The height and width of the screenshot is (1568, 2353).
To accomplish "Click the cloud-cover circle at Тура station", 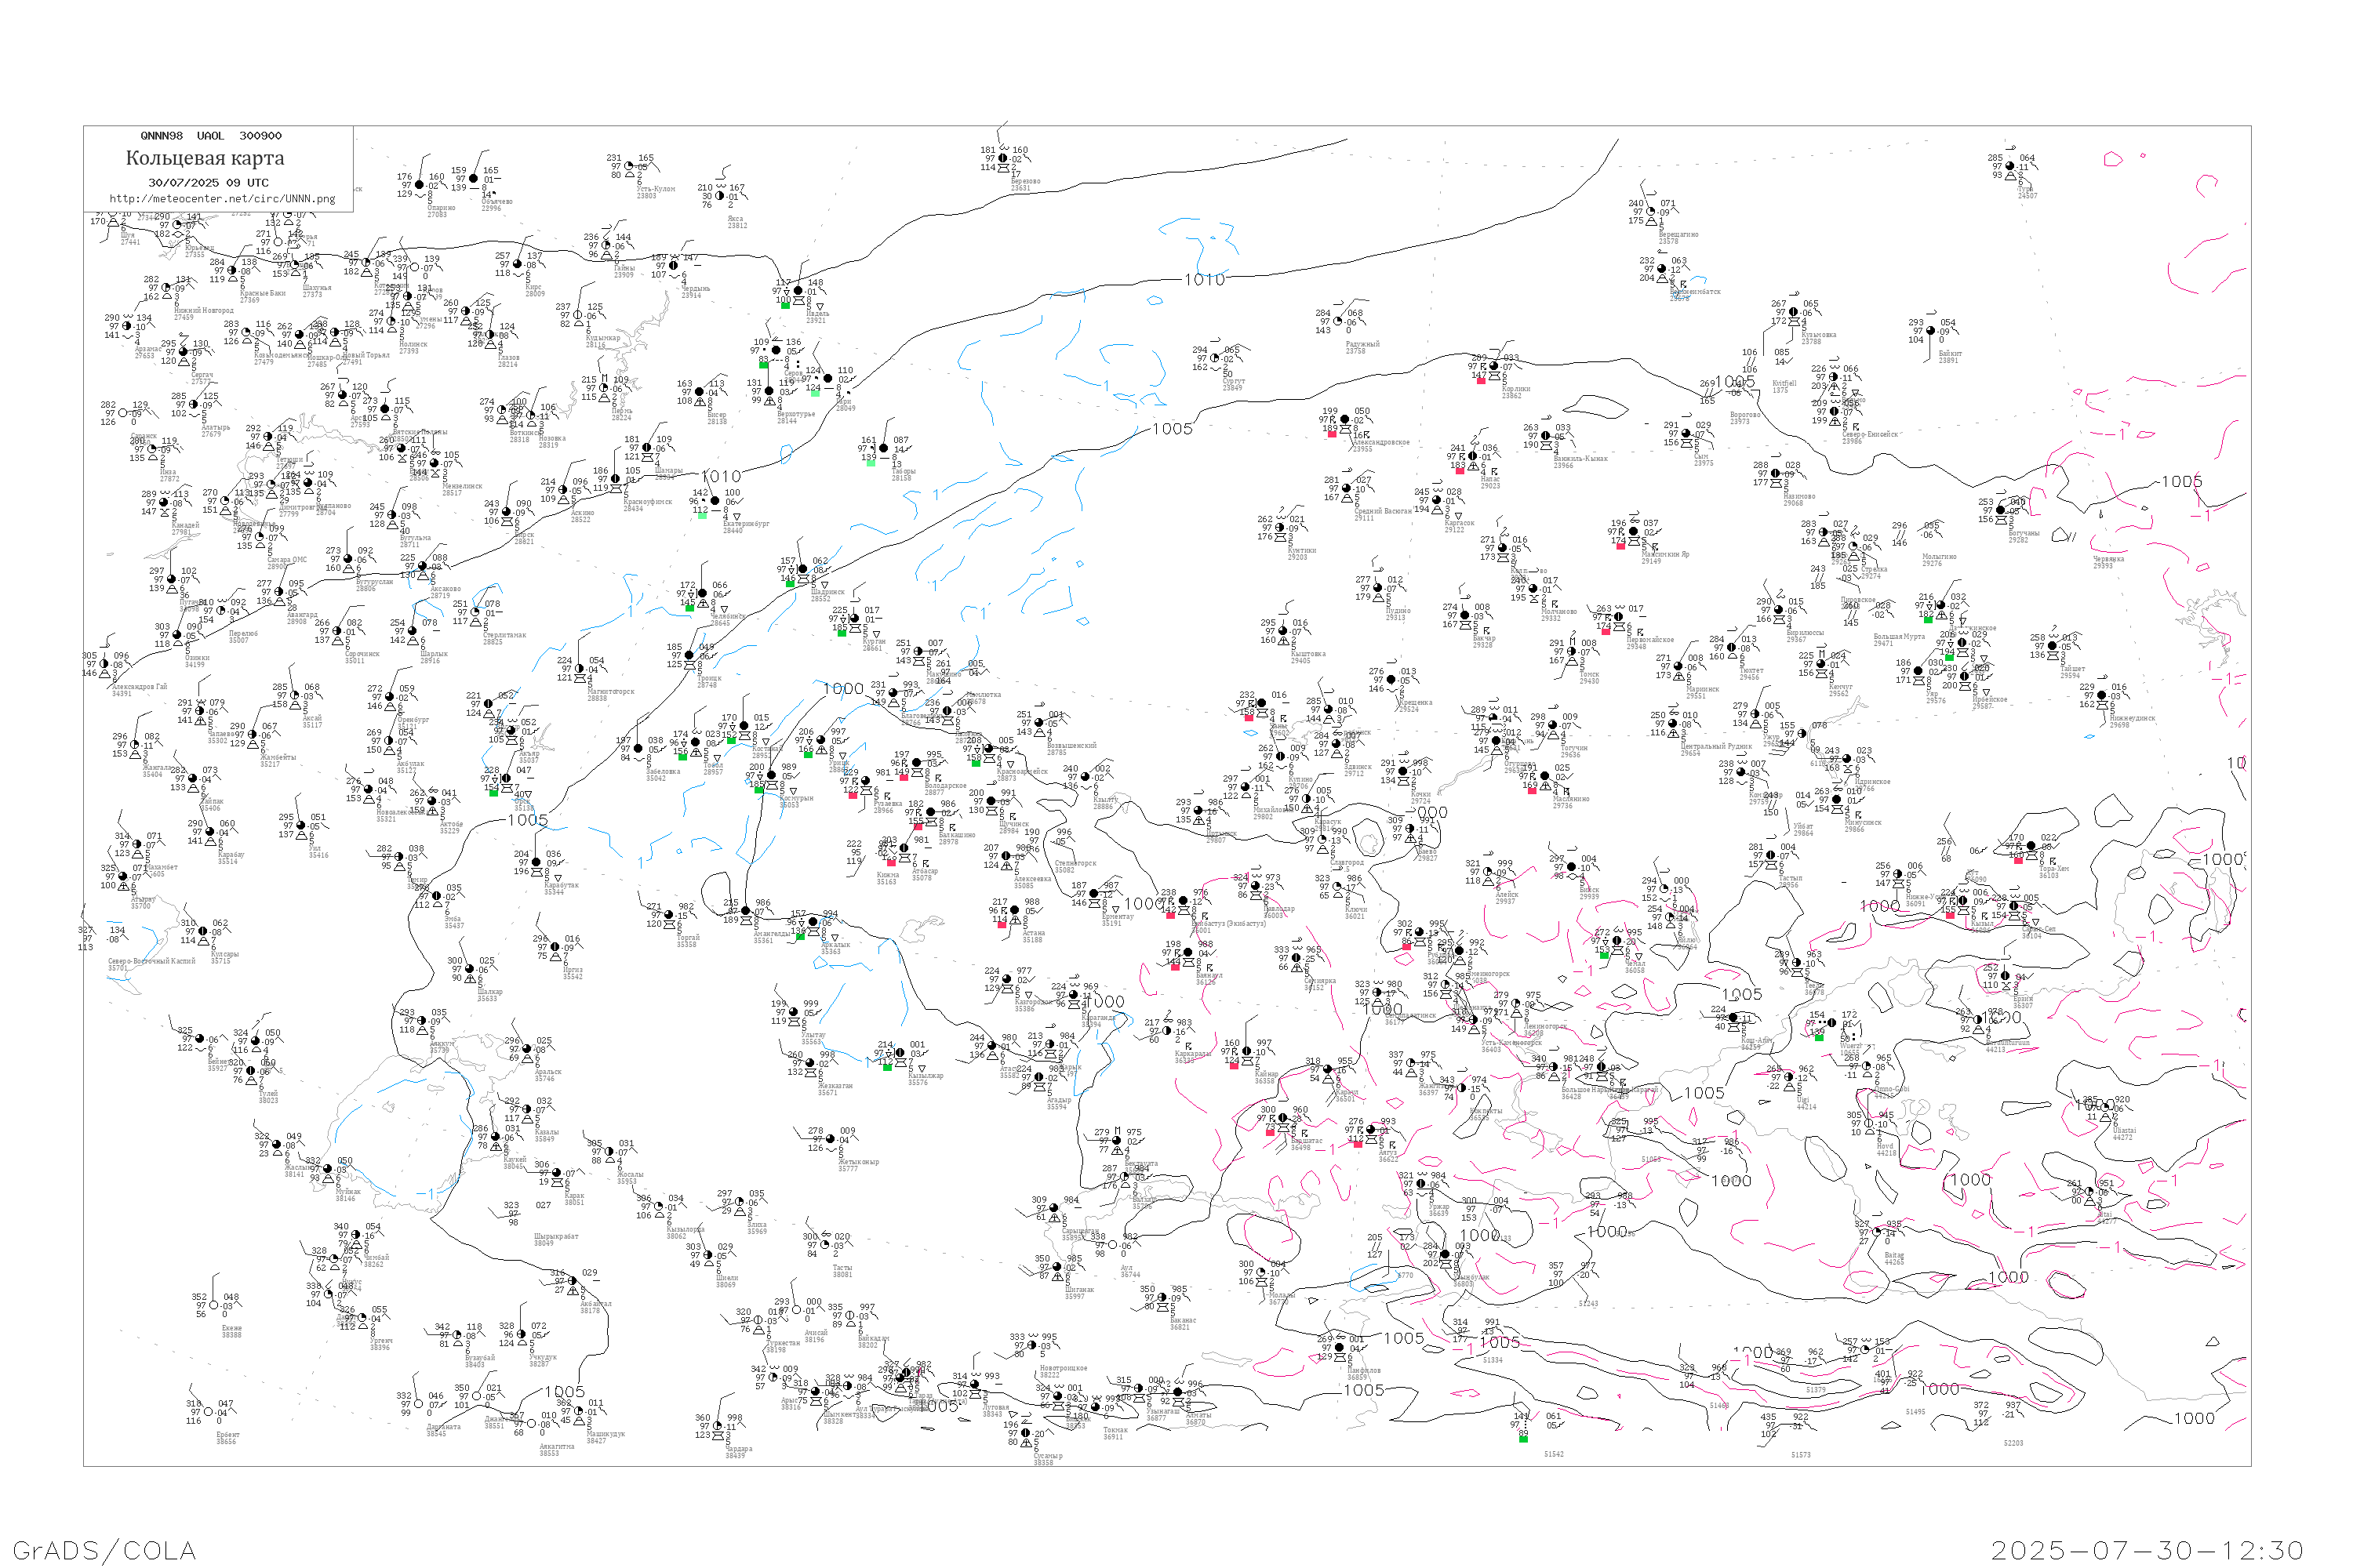I will tap(2011, 167).
